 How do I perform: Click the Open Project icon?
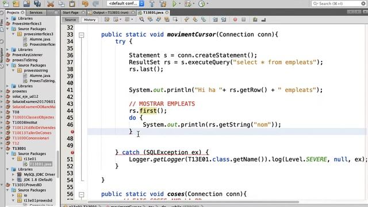pos(26,3)
